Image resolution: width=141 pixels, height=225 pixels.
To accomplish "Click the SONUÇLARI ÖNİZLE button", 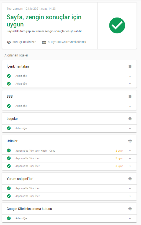I will click(x=21, y=42).
